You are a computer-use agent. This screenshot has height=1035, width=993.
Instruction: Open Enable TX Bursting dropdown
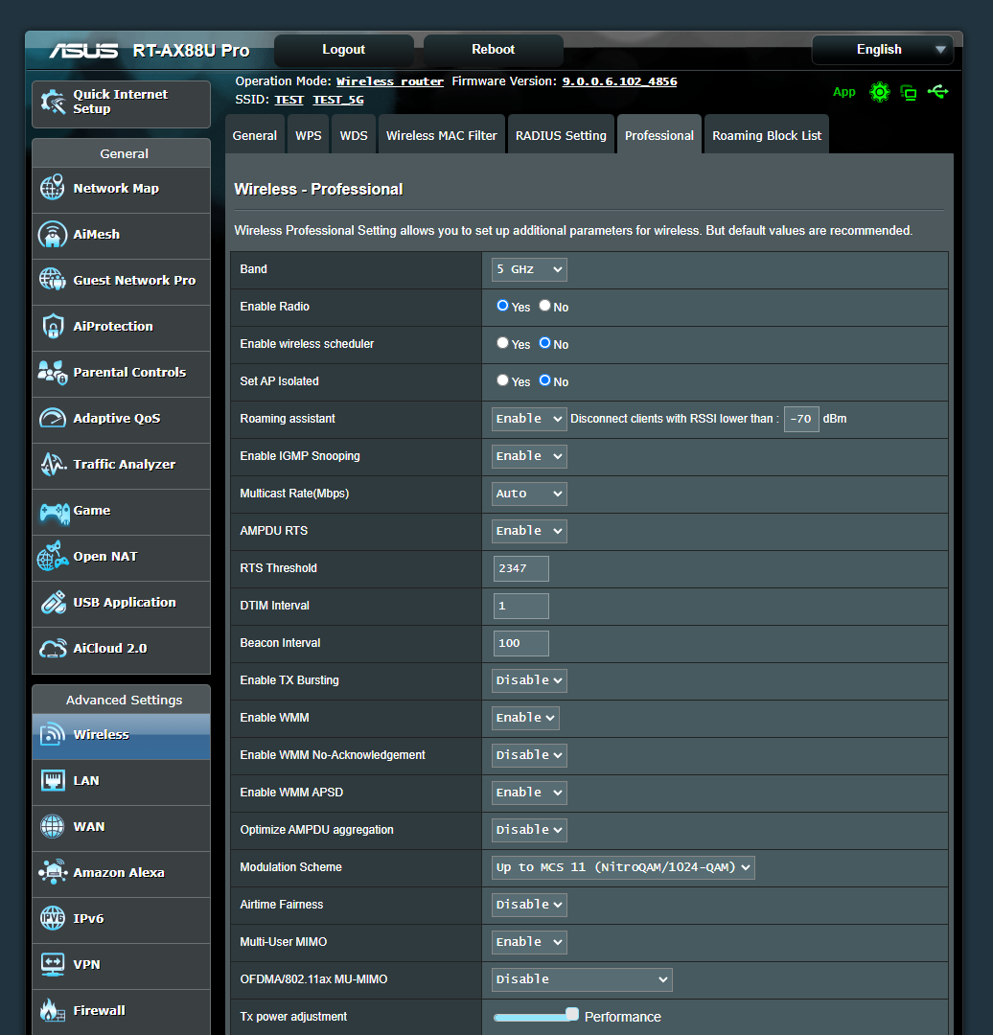[529, 680]
